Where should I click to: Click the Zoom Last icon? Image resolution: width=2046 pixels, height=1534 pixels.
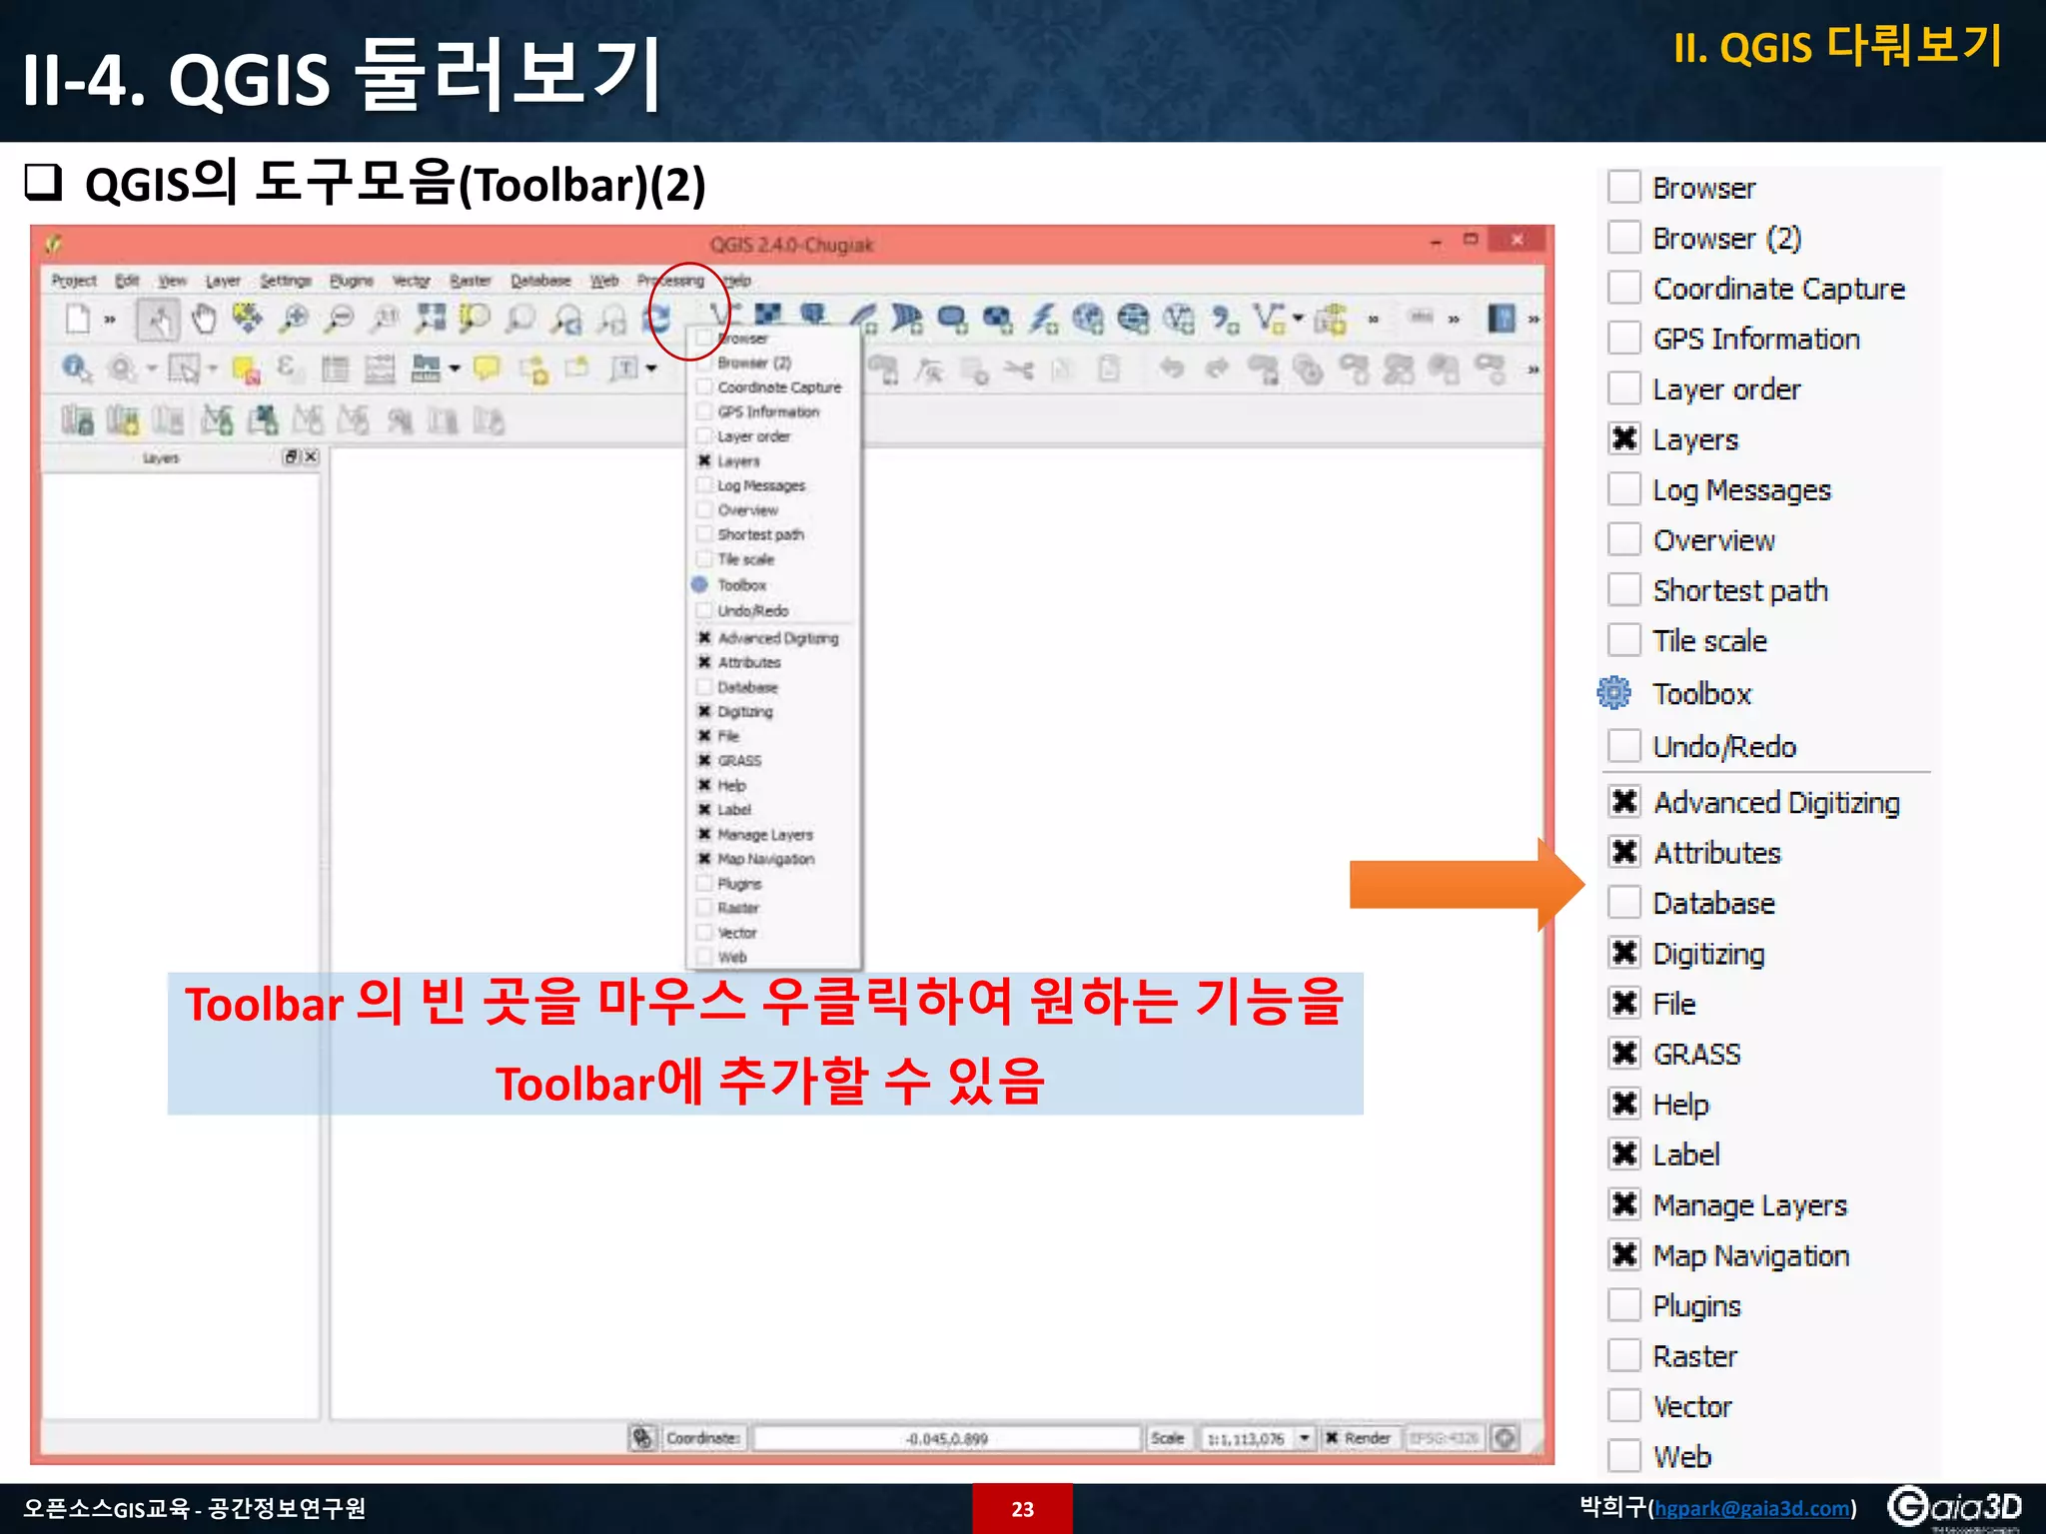pyautogui.click(x=567, y=320)
